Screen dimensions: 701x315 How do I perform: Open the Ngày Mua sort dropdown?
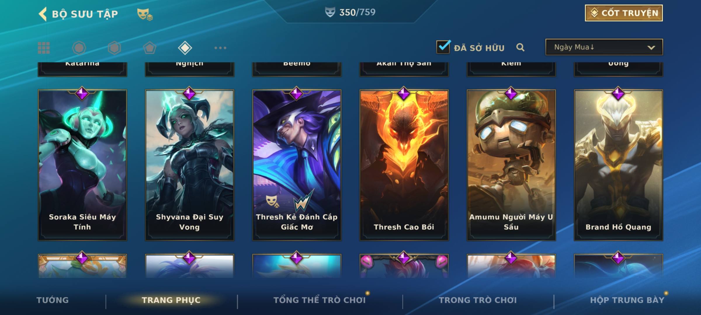(x=604, y=47)
